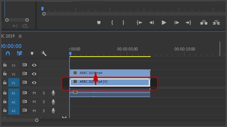Image resolution: width=227 pixels, height=127 pixels.
Task: Mute audio track A3
Action: (x=34, y=111)
